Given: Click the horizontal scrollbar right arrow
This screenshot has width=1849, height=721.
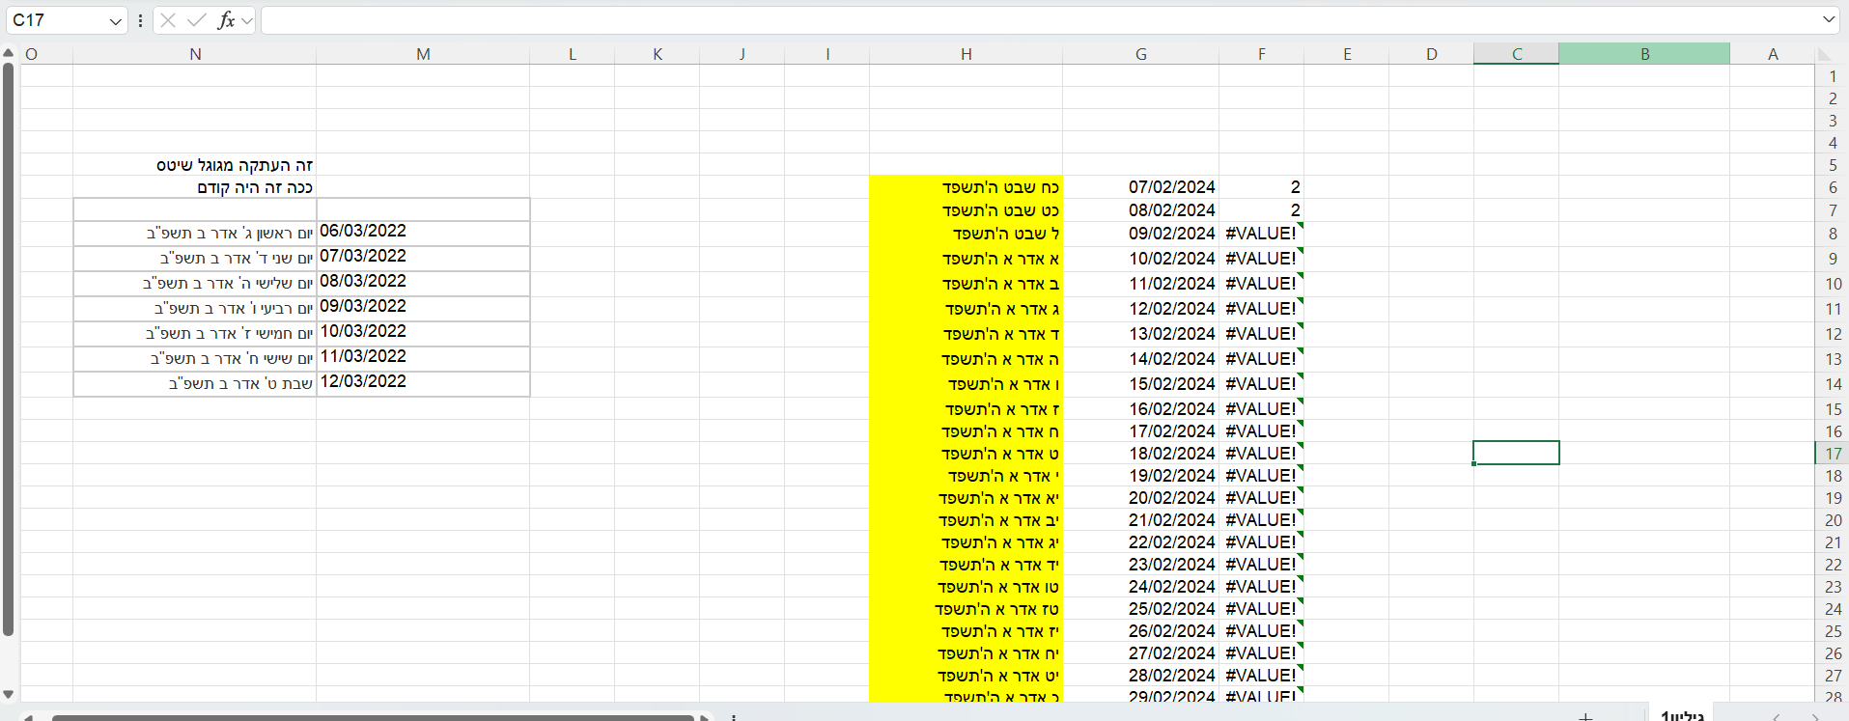Looking at the screenshot, I should (705, 717).
